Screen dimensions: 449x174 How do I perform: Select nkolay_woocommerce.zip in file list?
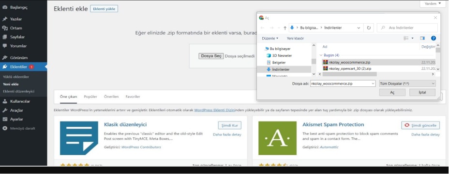click(350, 62)
